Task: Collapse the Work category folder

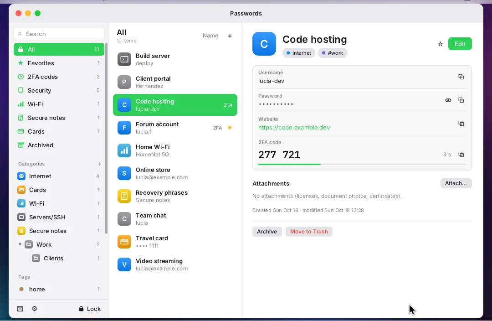Action: tap(20, 244)
